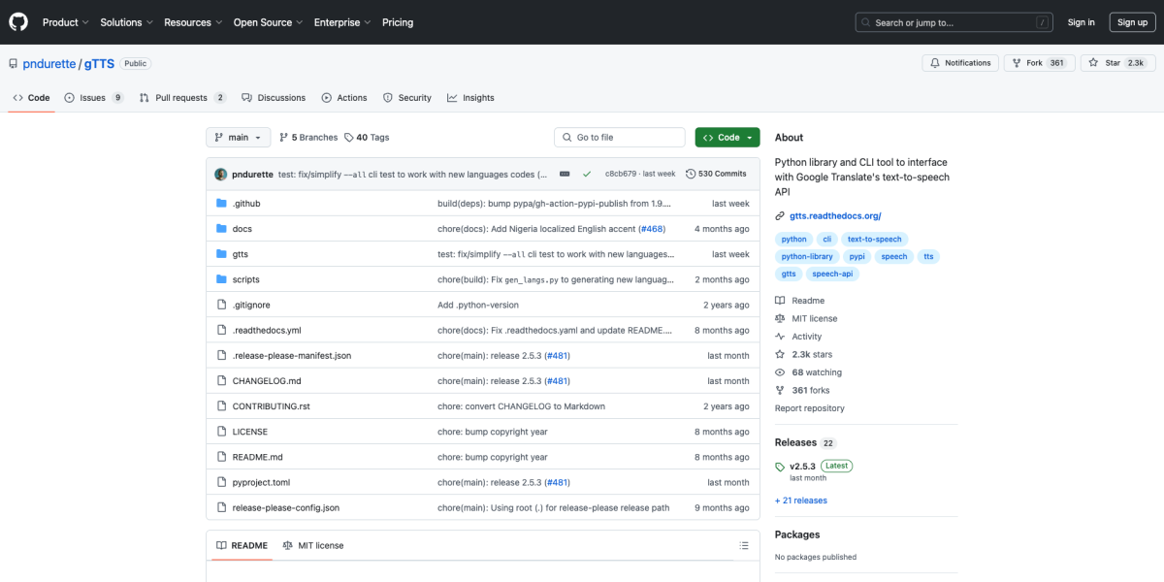Expand the green Code dropdown button

tap(727, 138)
